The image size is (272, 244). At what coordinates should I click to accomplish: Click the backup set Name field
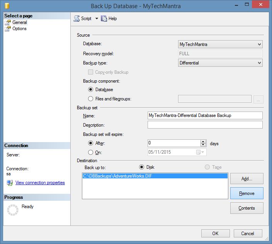click(205, 115)
